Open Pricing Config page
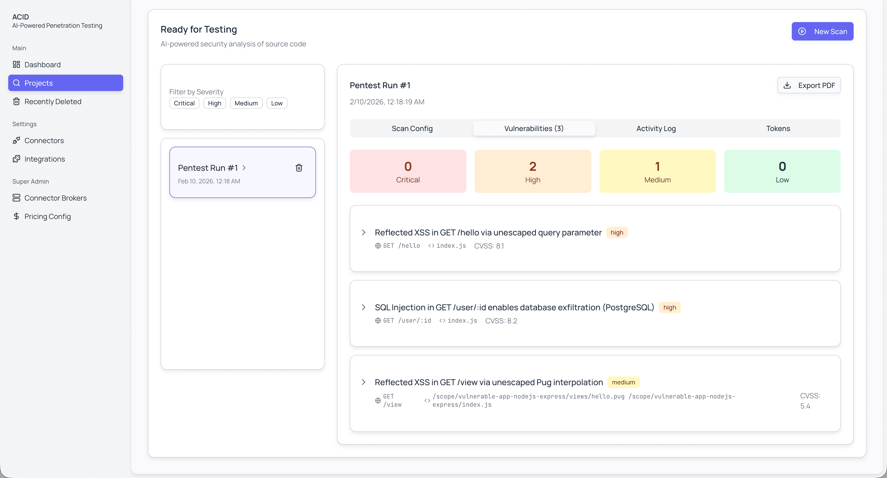The width and height of the screenshot is (887, 478). [x=65, y=216]
